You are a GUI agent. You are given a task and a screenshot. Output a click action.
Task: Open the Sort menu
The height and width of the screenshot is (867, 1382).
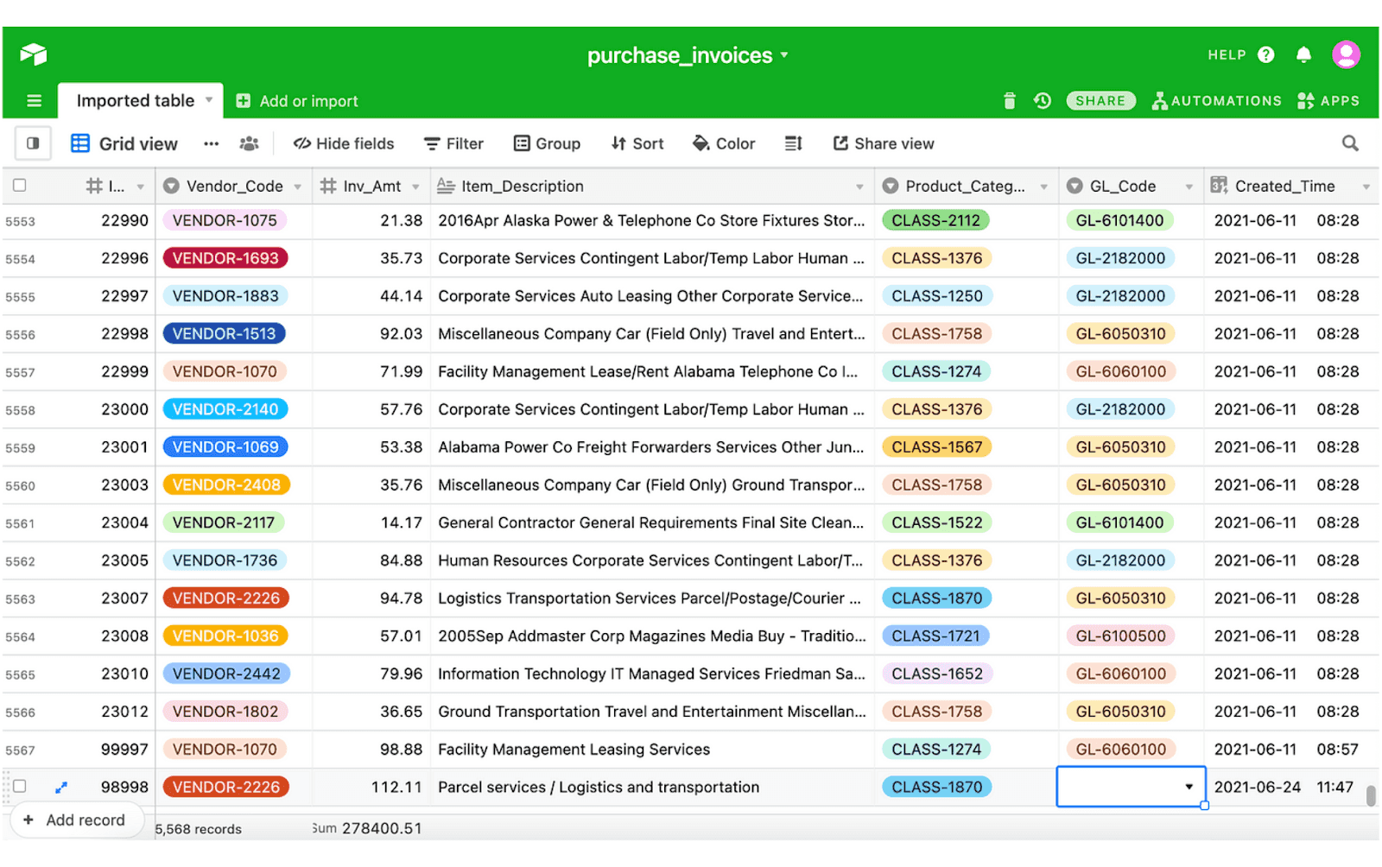637,143
